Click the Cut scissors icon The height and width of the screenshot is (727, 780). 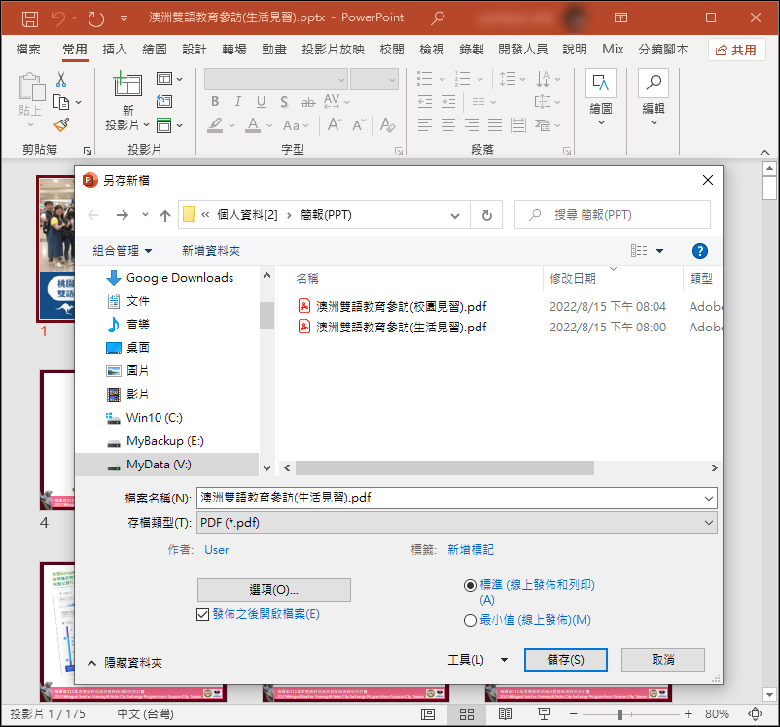click(61, 79)
